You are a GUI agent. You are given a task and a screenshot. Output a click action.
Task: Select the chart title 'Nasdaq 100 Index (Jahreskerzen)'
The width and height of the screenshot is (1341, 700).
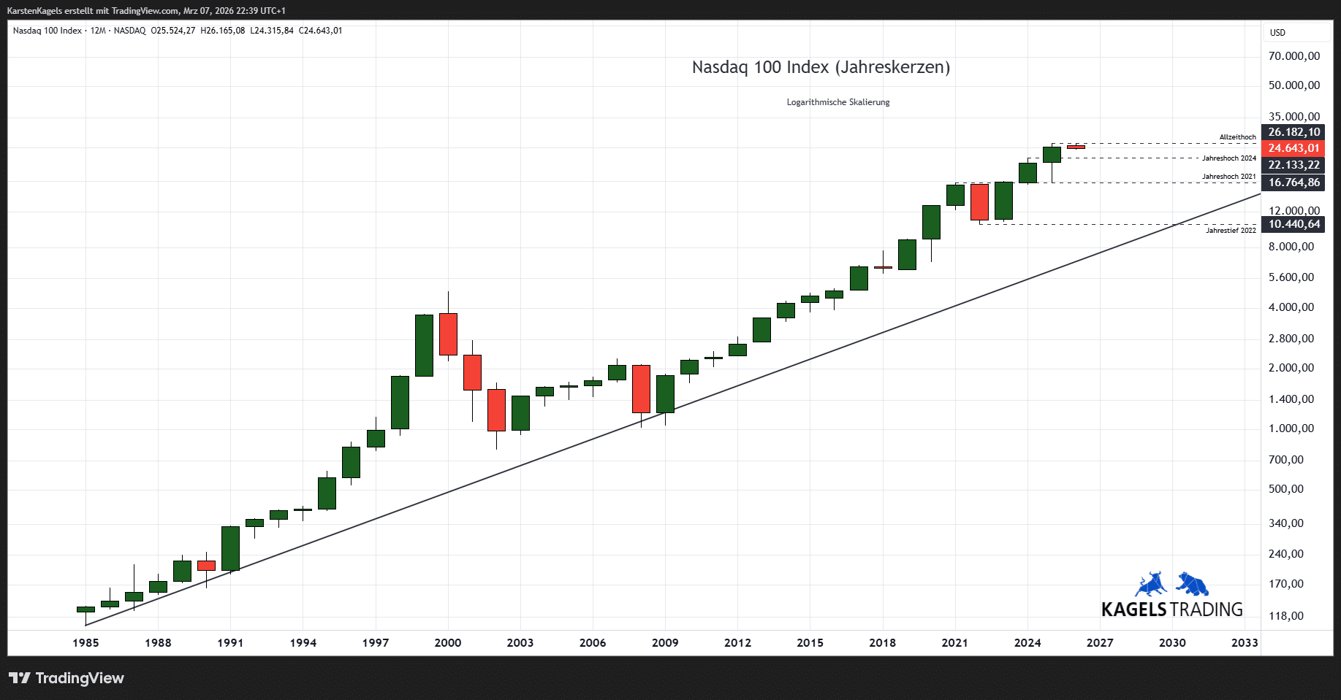[x=821, y=67]
